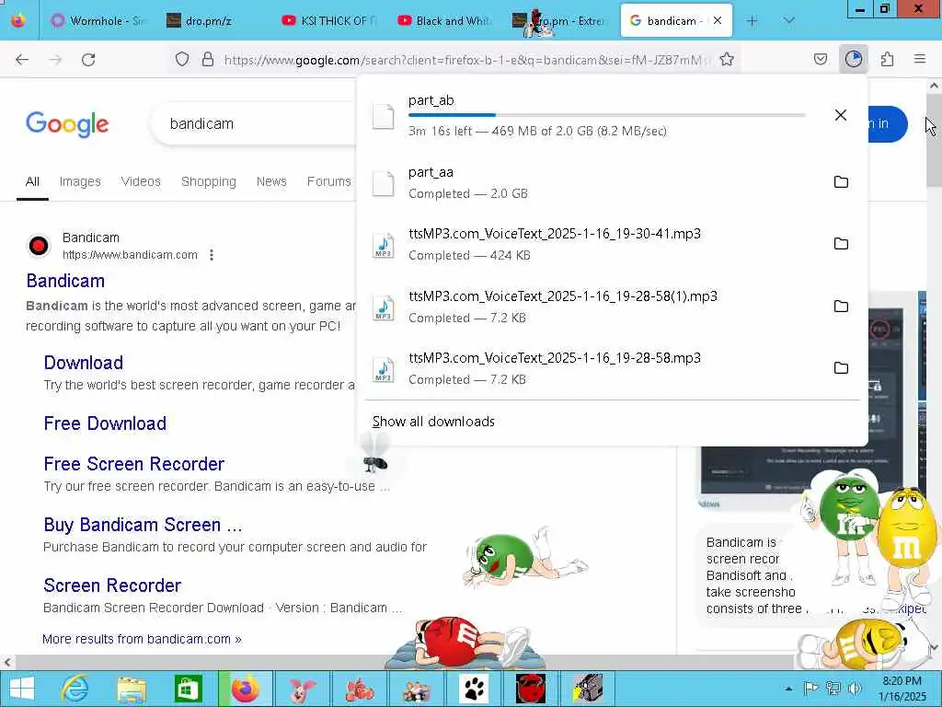Viewport: 942px width, 707px height.
Task: Switch to the Wormhole tab
Action: (x=98, y=21)
